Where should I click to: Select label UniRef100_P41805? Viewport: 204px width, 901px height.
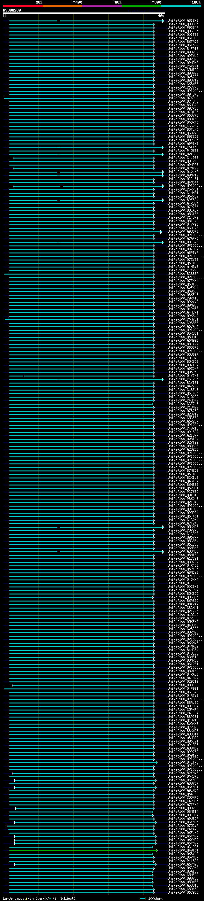point(183,861)
